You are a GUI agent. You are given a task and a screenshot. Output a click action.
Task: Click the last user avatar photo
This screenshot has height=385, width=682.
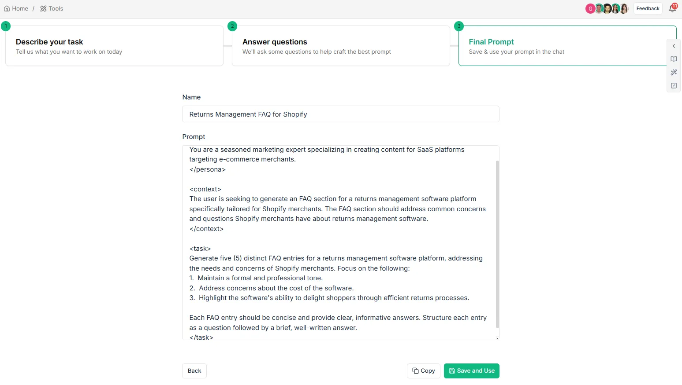click(x=624, y=9)
